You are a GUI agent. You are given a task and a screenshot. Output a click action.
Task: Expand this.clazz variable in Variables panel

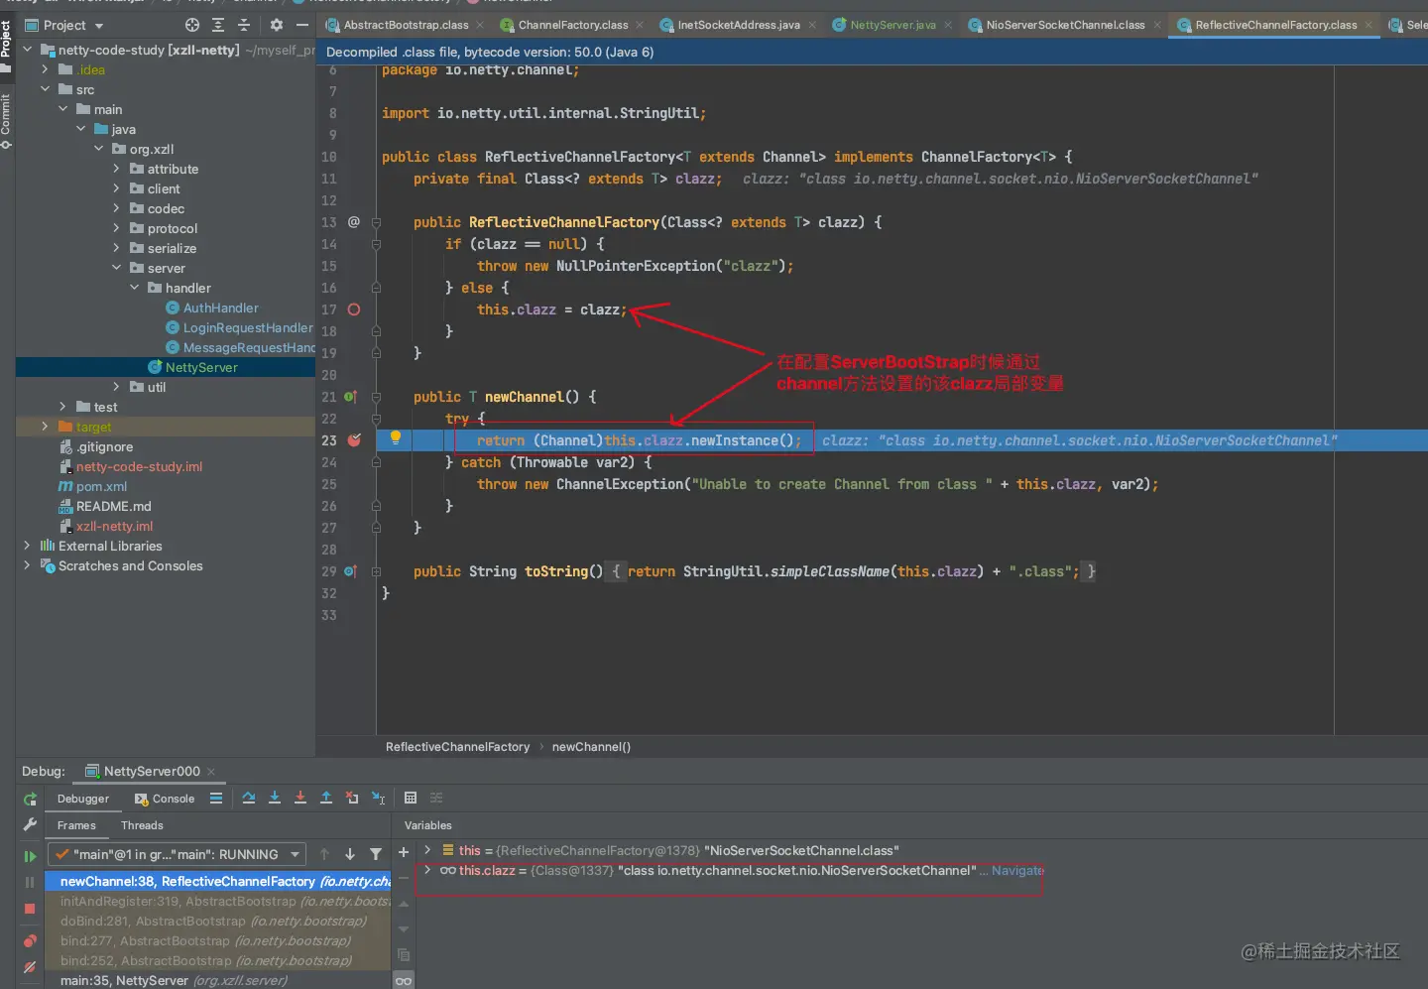point(427,870)
